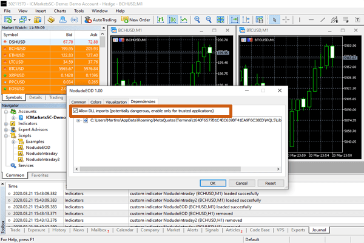The image size is (364, 243).
Task: Open the Tools menu
Action: 79,11
